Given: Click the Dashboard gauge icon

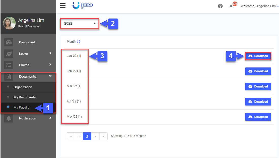Looking at the screenshot, I should click(x=9, y=42).
